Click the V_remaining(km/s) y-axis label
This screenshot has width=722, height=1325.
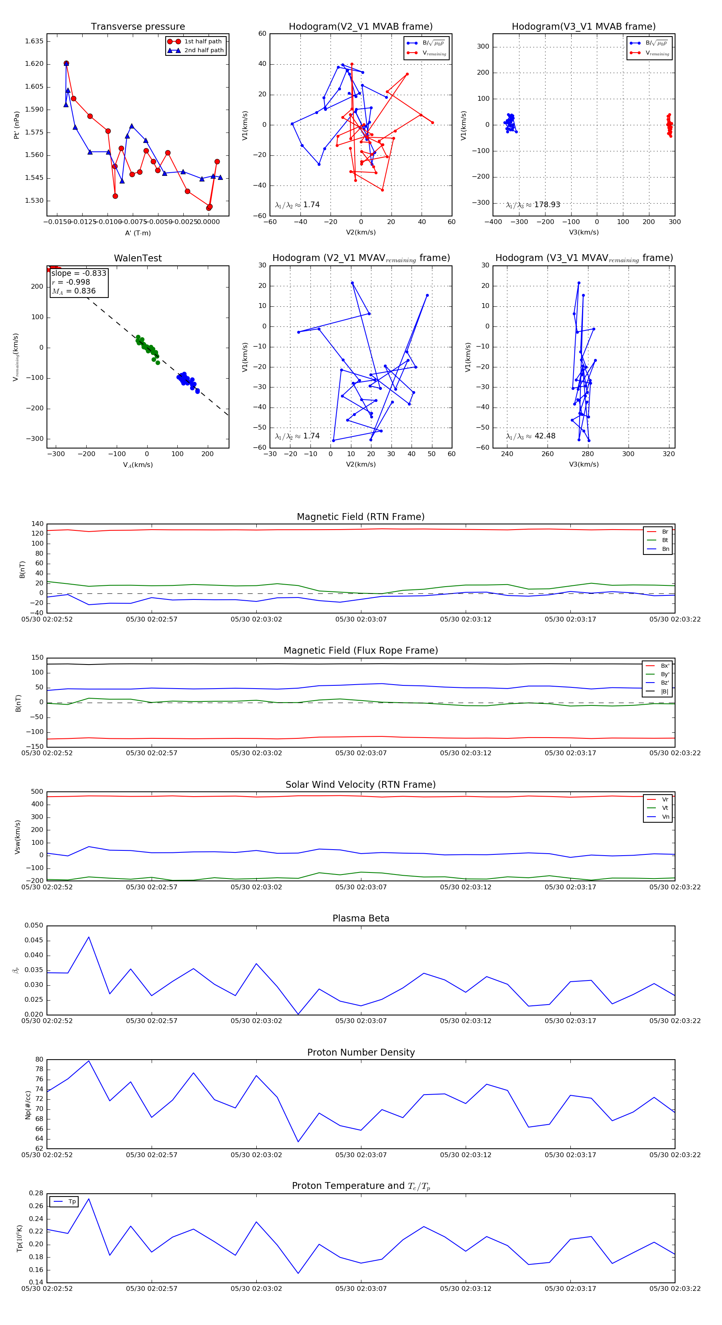[x=16, y=357]
